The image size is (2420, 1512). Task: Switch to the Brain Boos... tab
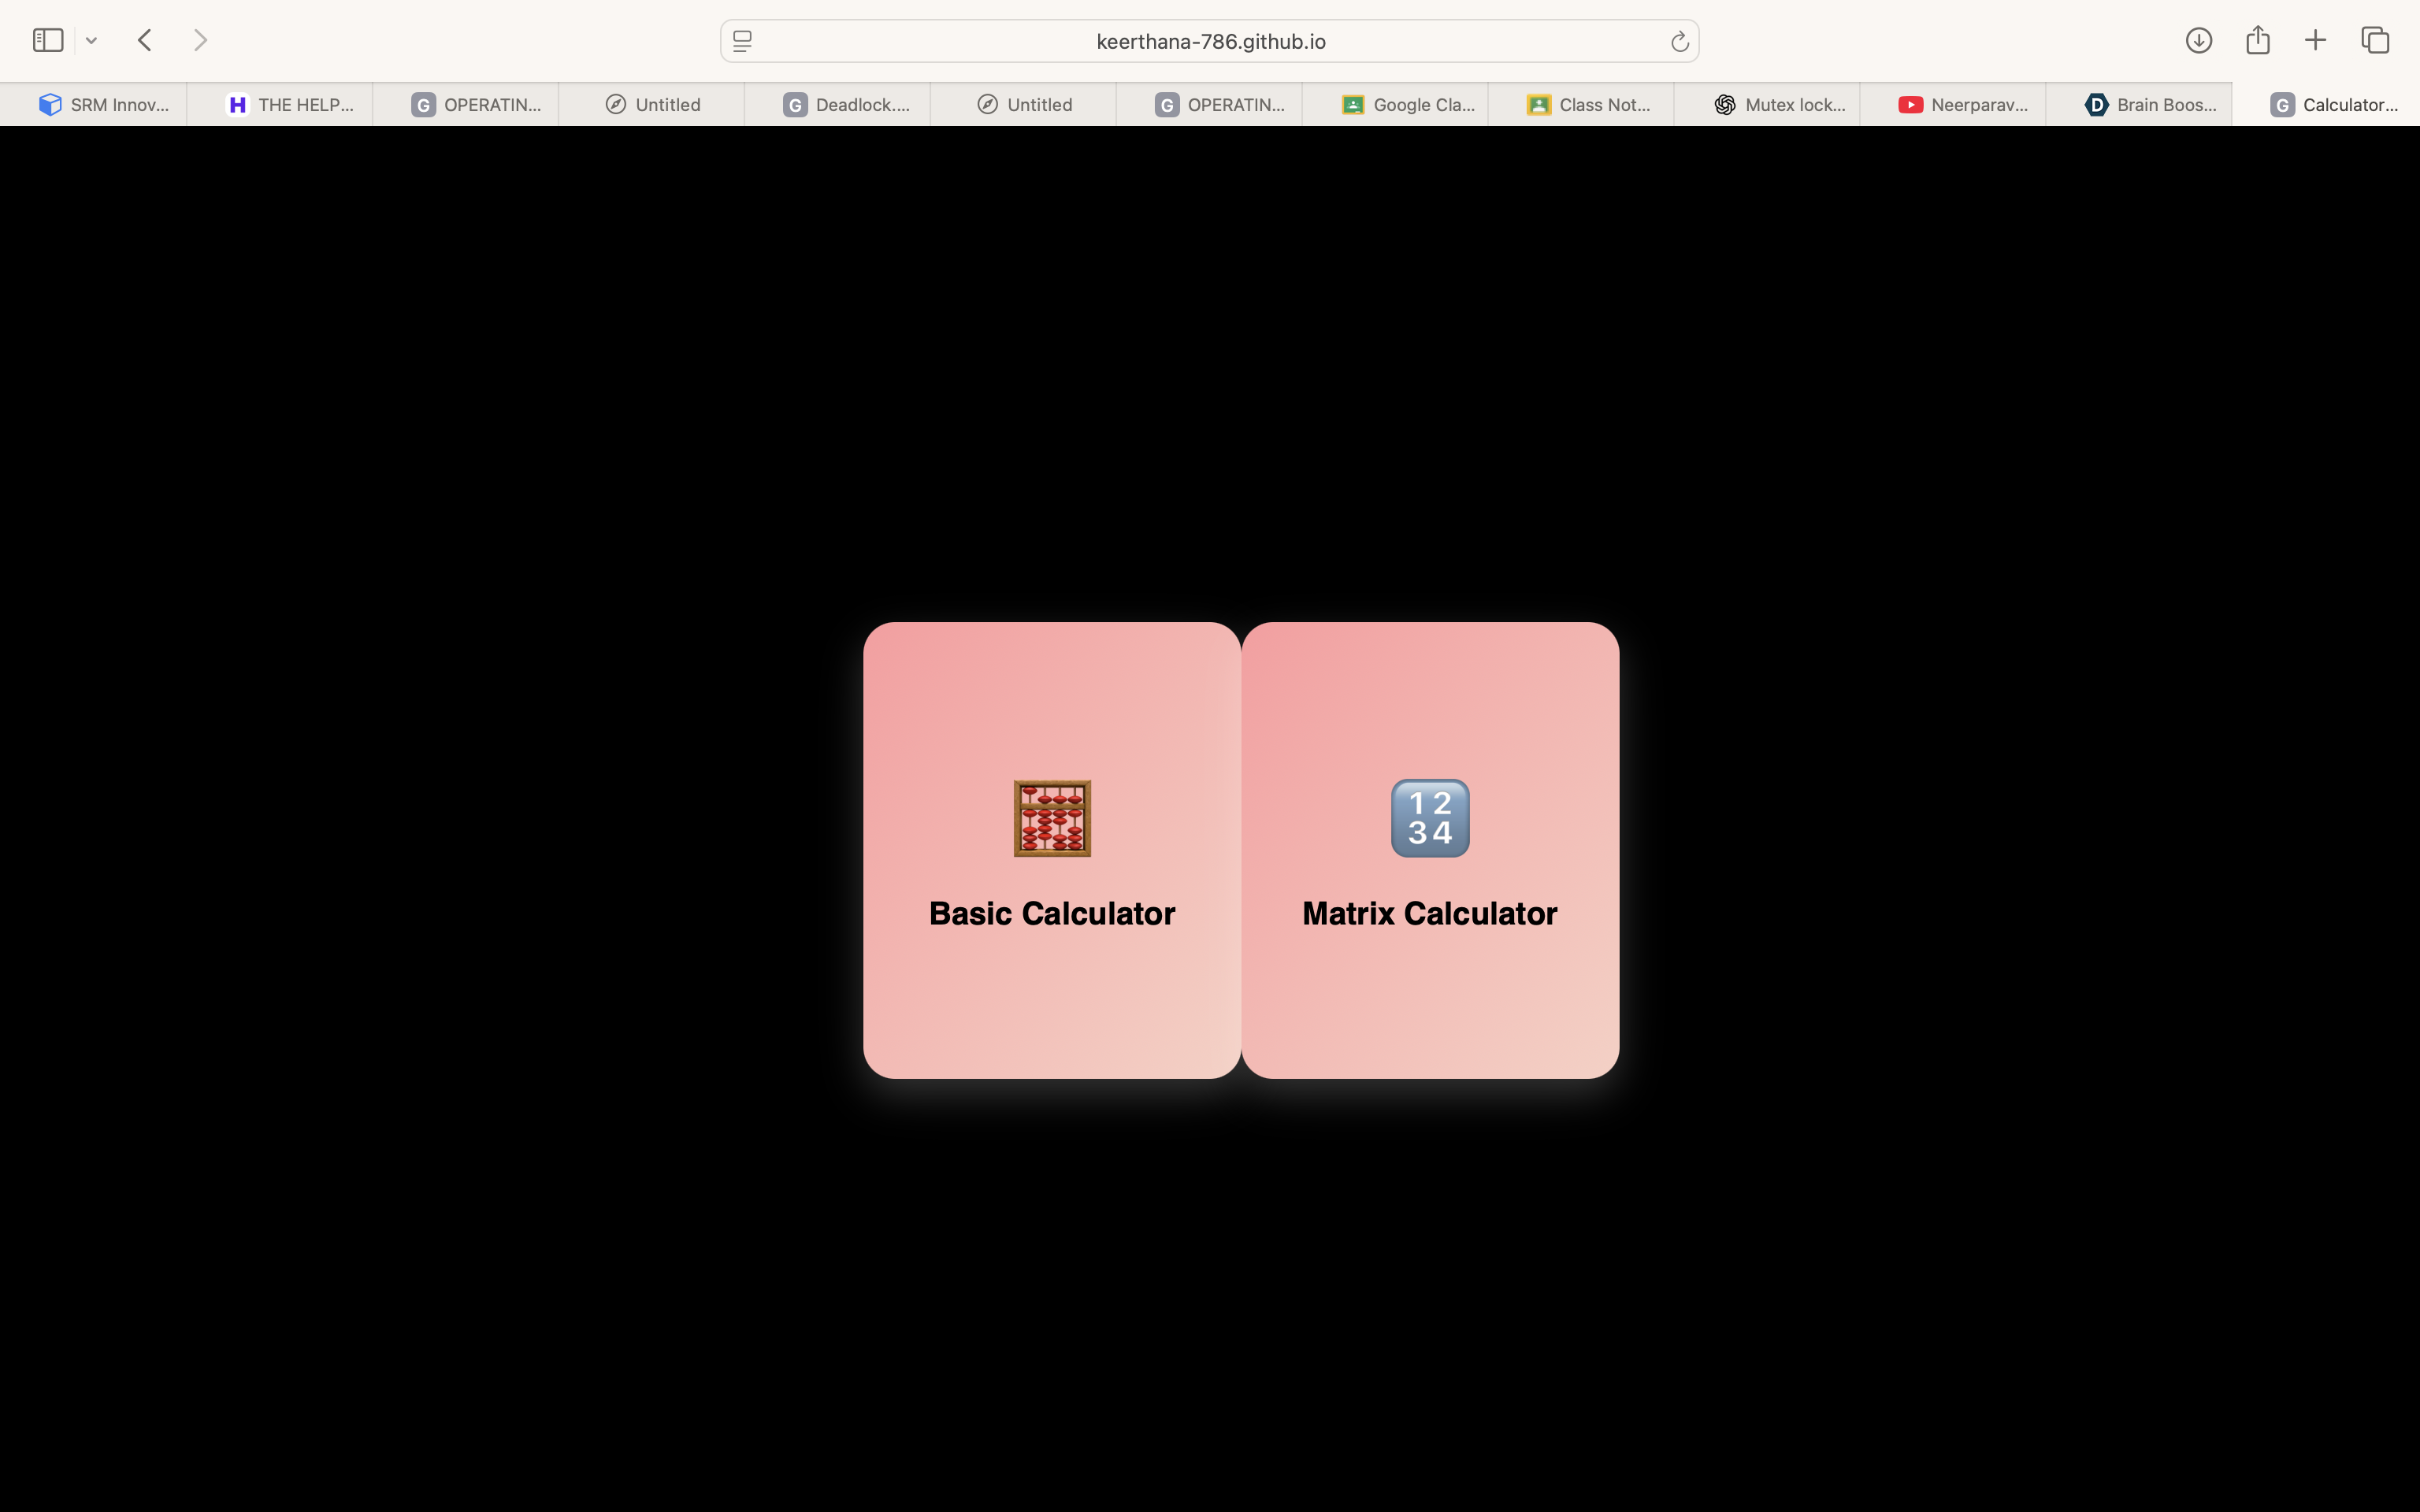[x=2150, y=105]
